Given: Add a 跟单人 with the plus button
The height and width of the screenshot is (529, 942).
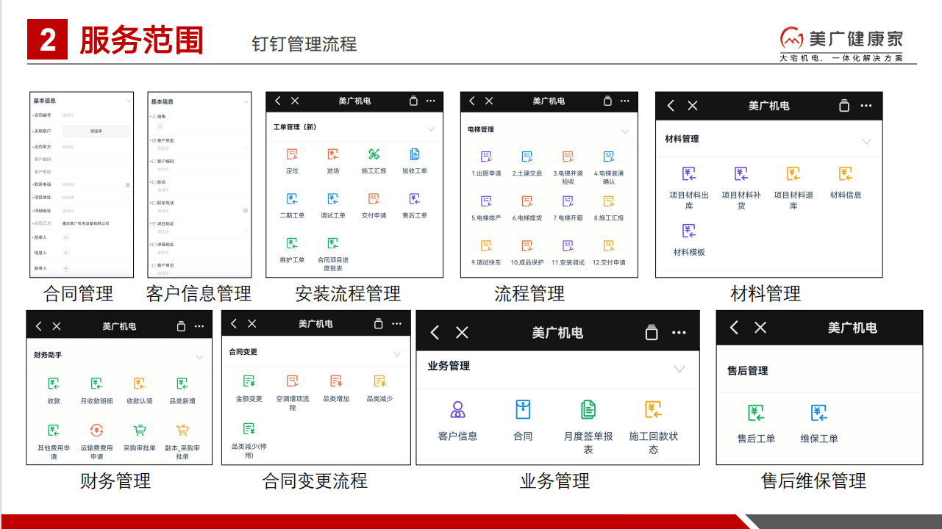Looking at the screenshot, I should coord(65,268).
